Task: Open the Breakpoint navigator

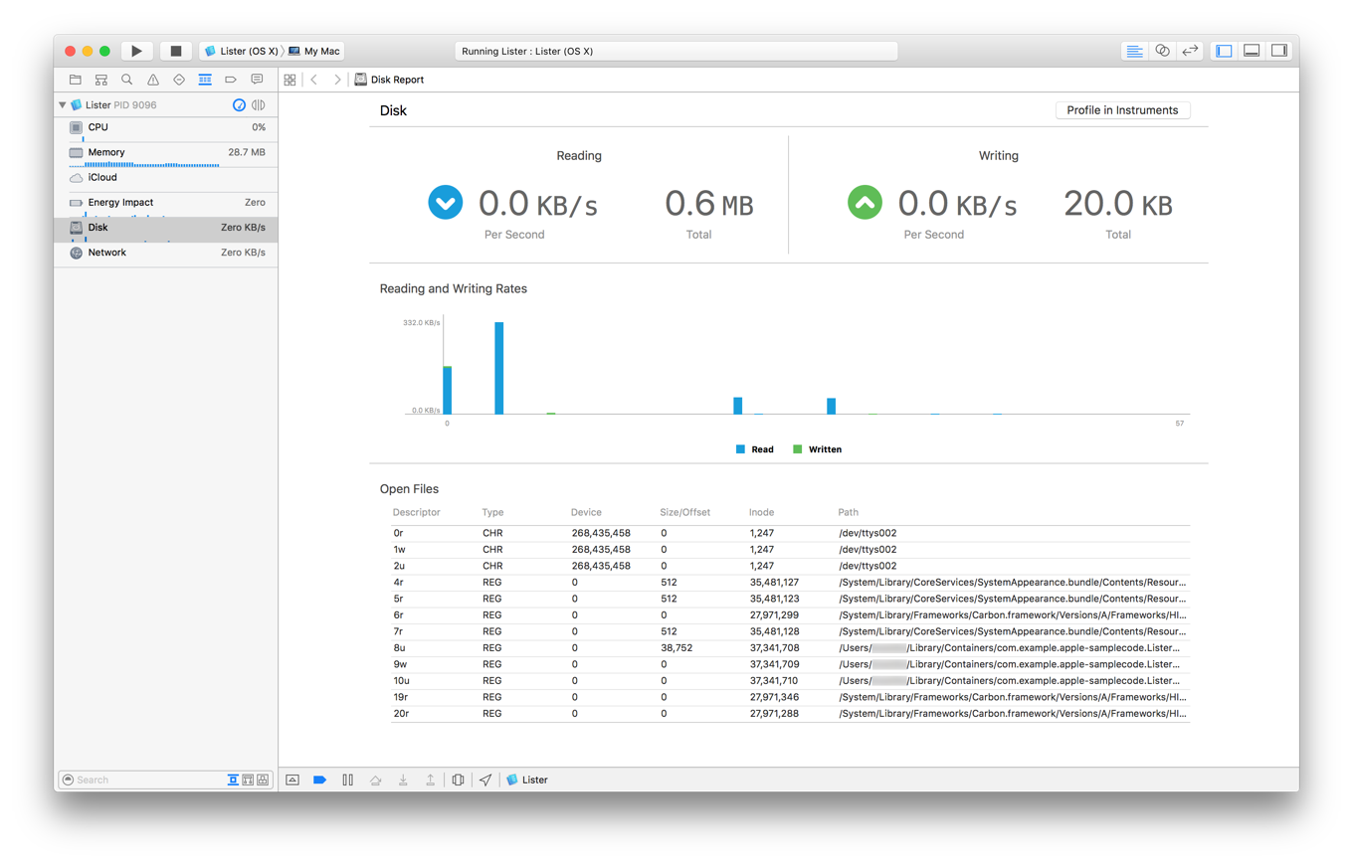Action: (231, 80)
